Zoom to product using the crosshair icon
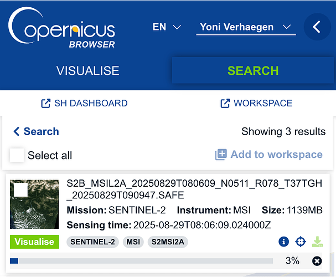Screen dimensions: 336x277 (x=301, y=242)
